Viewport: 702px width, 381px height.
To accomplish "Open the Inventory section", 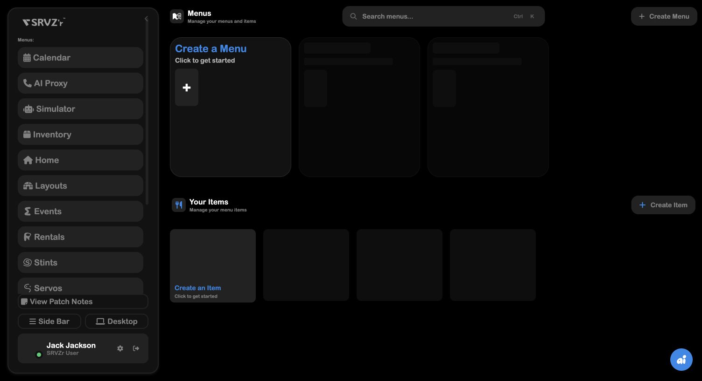I will coord(80,135).
